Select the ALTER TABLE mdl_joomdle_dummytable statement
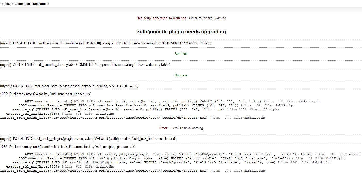 pos(85,65)
